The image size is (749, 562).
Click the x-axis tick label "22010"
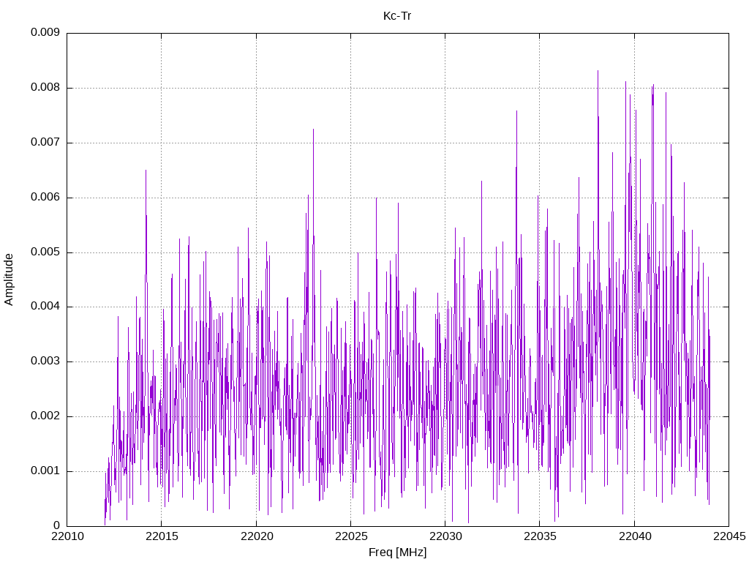[67, 536]
